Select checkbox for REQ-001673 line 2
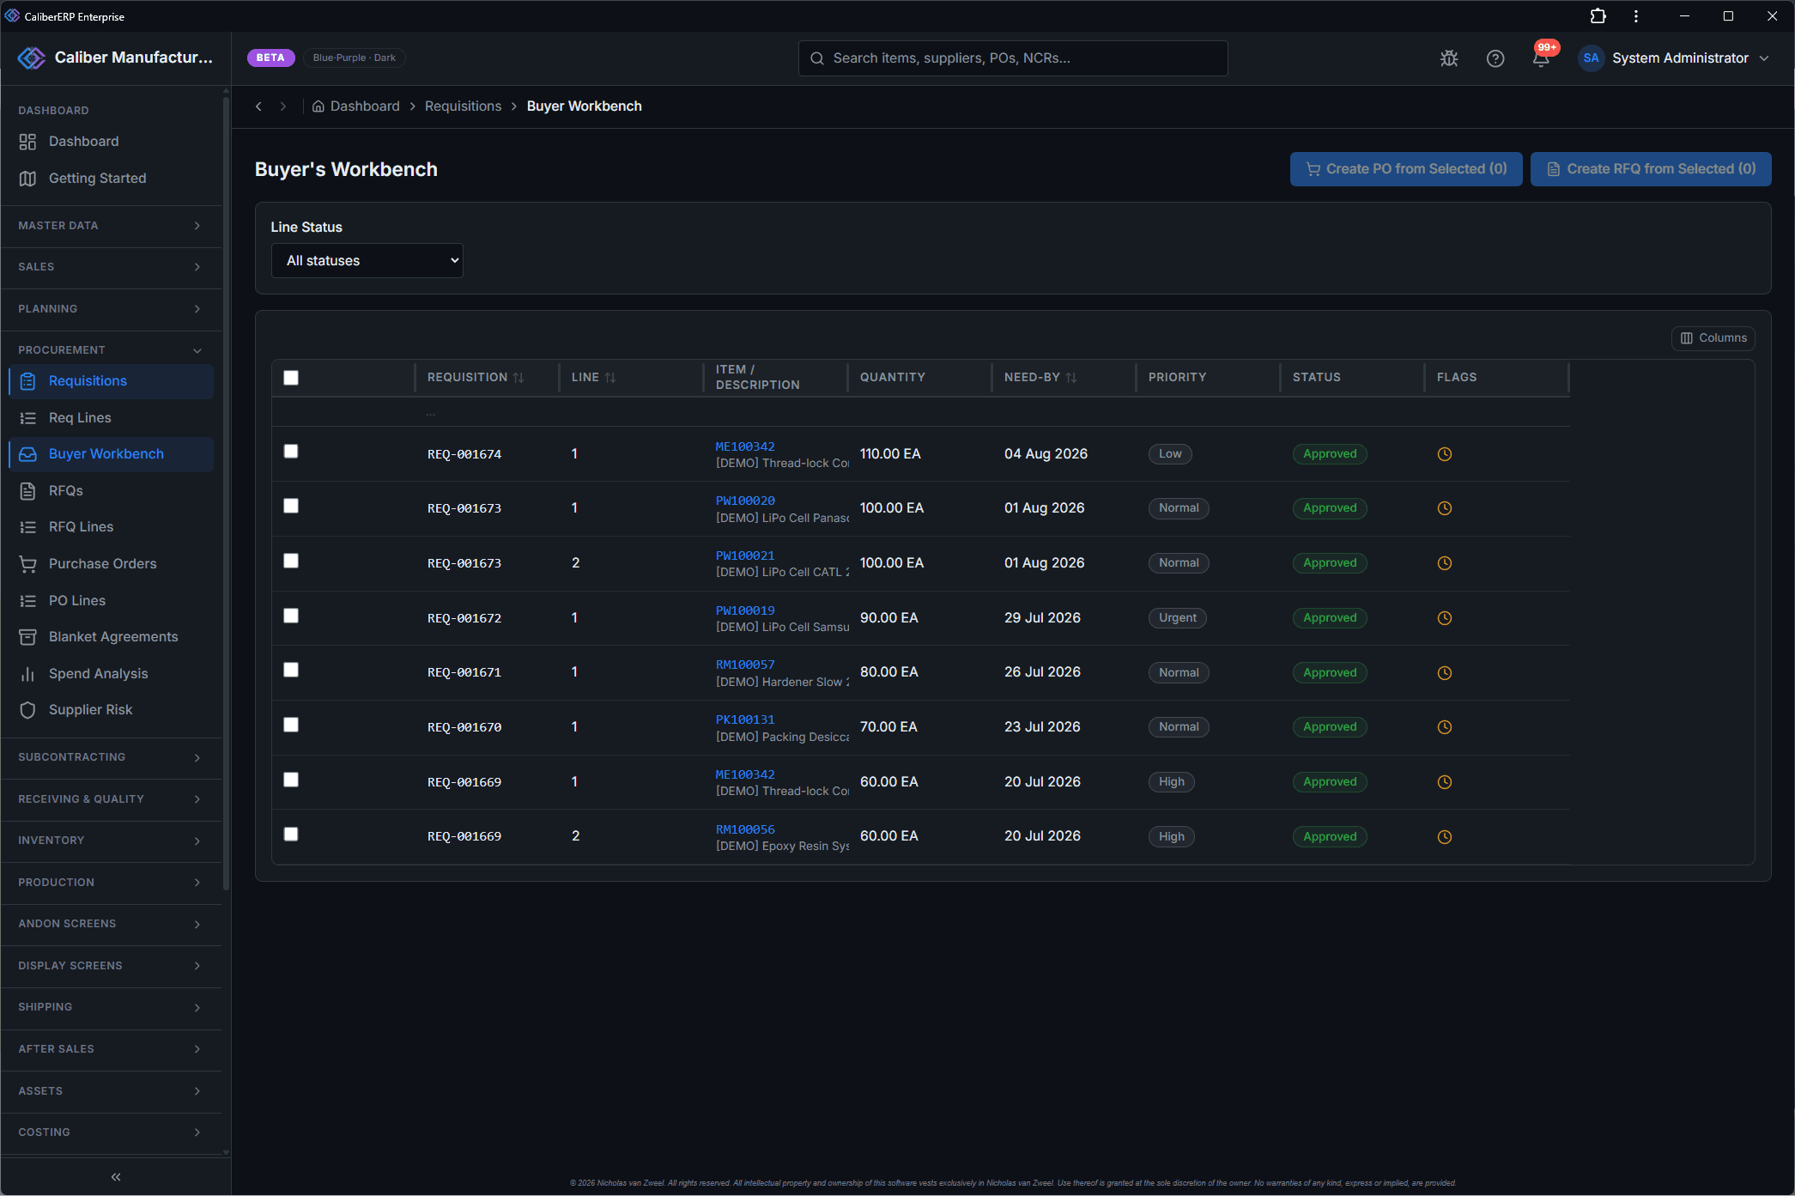This screenshot has width=1795, height=1196. (x=291, y=561)
